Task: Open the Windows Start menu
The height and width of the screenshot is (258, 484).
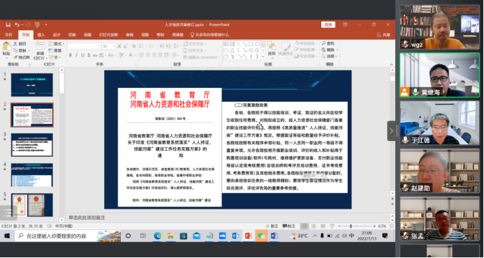Action: [7, 236]
